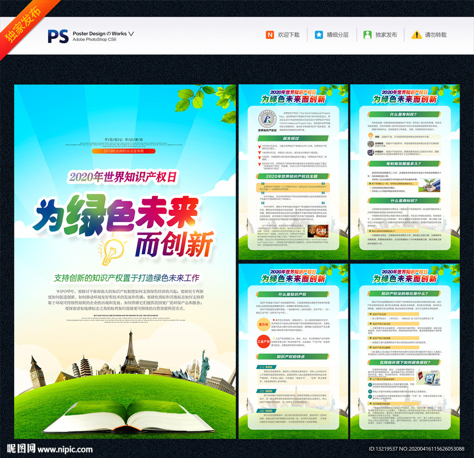The image size is (474, 458).
Task: Click the 什么是专利权? green section header
Action: (x=404, y=114)
